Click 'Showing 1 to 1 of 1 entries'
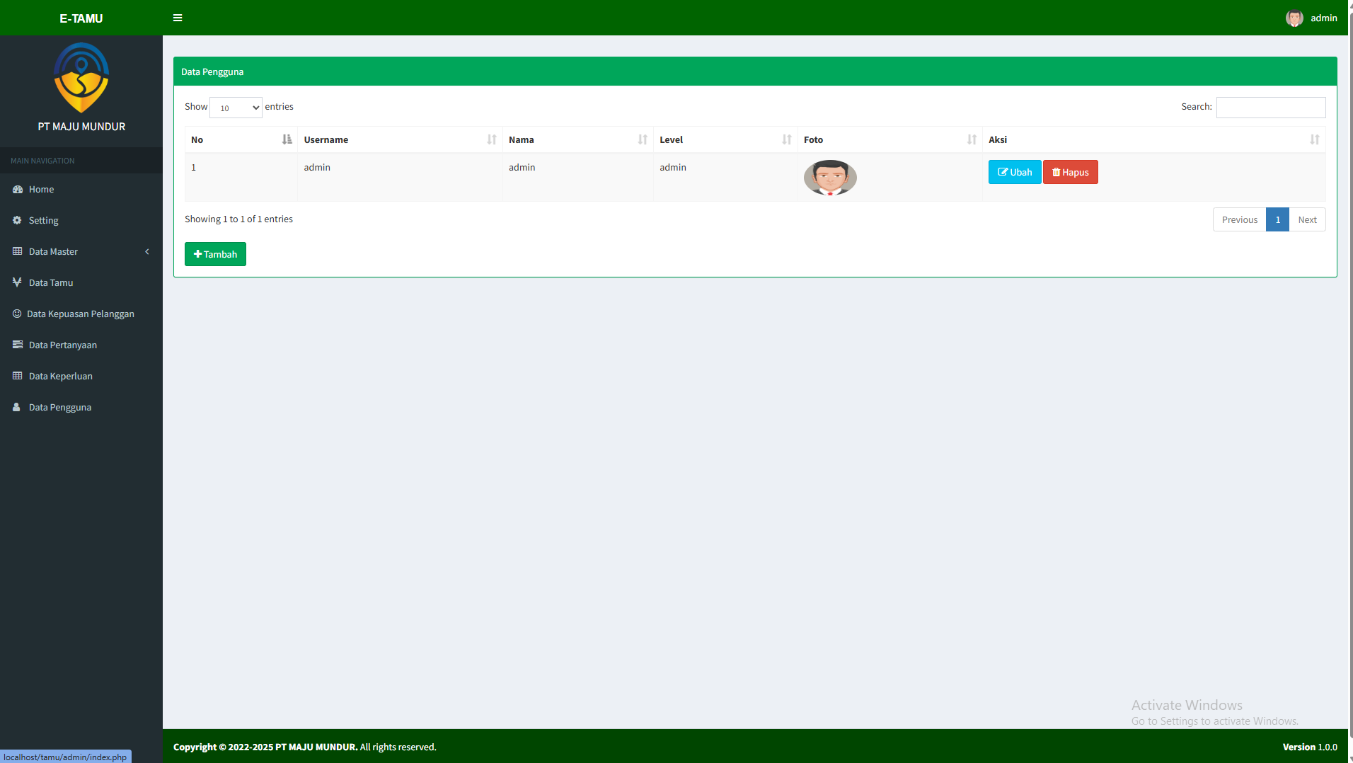Viewport: 1353px width, 763px height. coord(238,219)
